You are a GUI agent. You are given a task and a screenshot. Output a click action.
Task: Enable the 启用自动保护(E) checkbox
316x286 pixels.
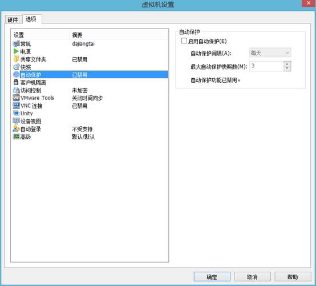[x=184, y=41]
